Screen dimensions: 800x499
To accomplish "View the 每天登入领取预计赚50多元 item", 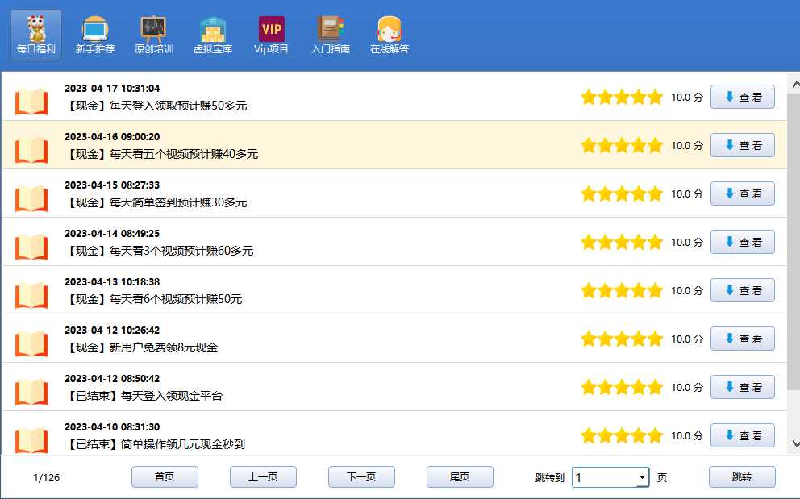I will pyautogui.click(x=743, y=97).
